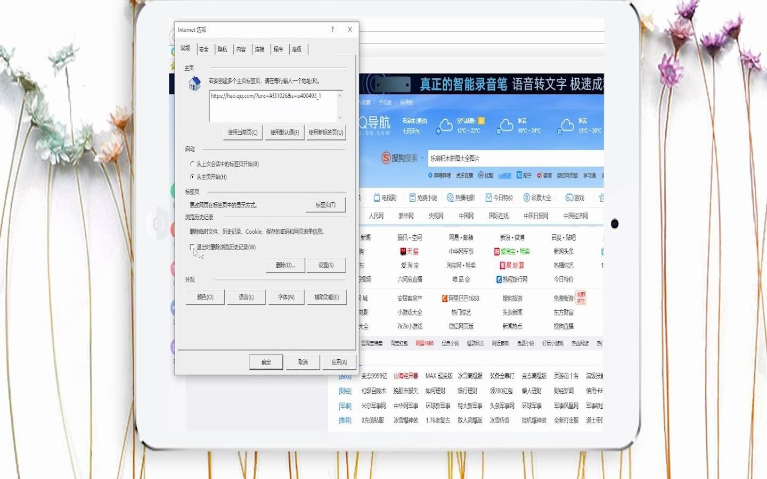Open the Sogou search engine dropdown arrow
The width and height of the screenshot is (767, 479).
click(422, 158)
